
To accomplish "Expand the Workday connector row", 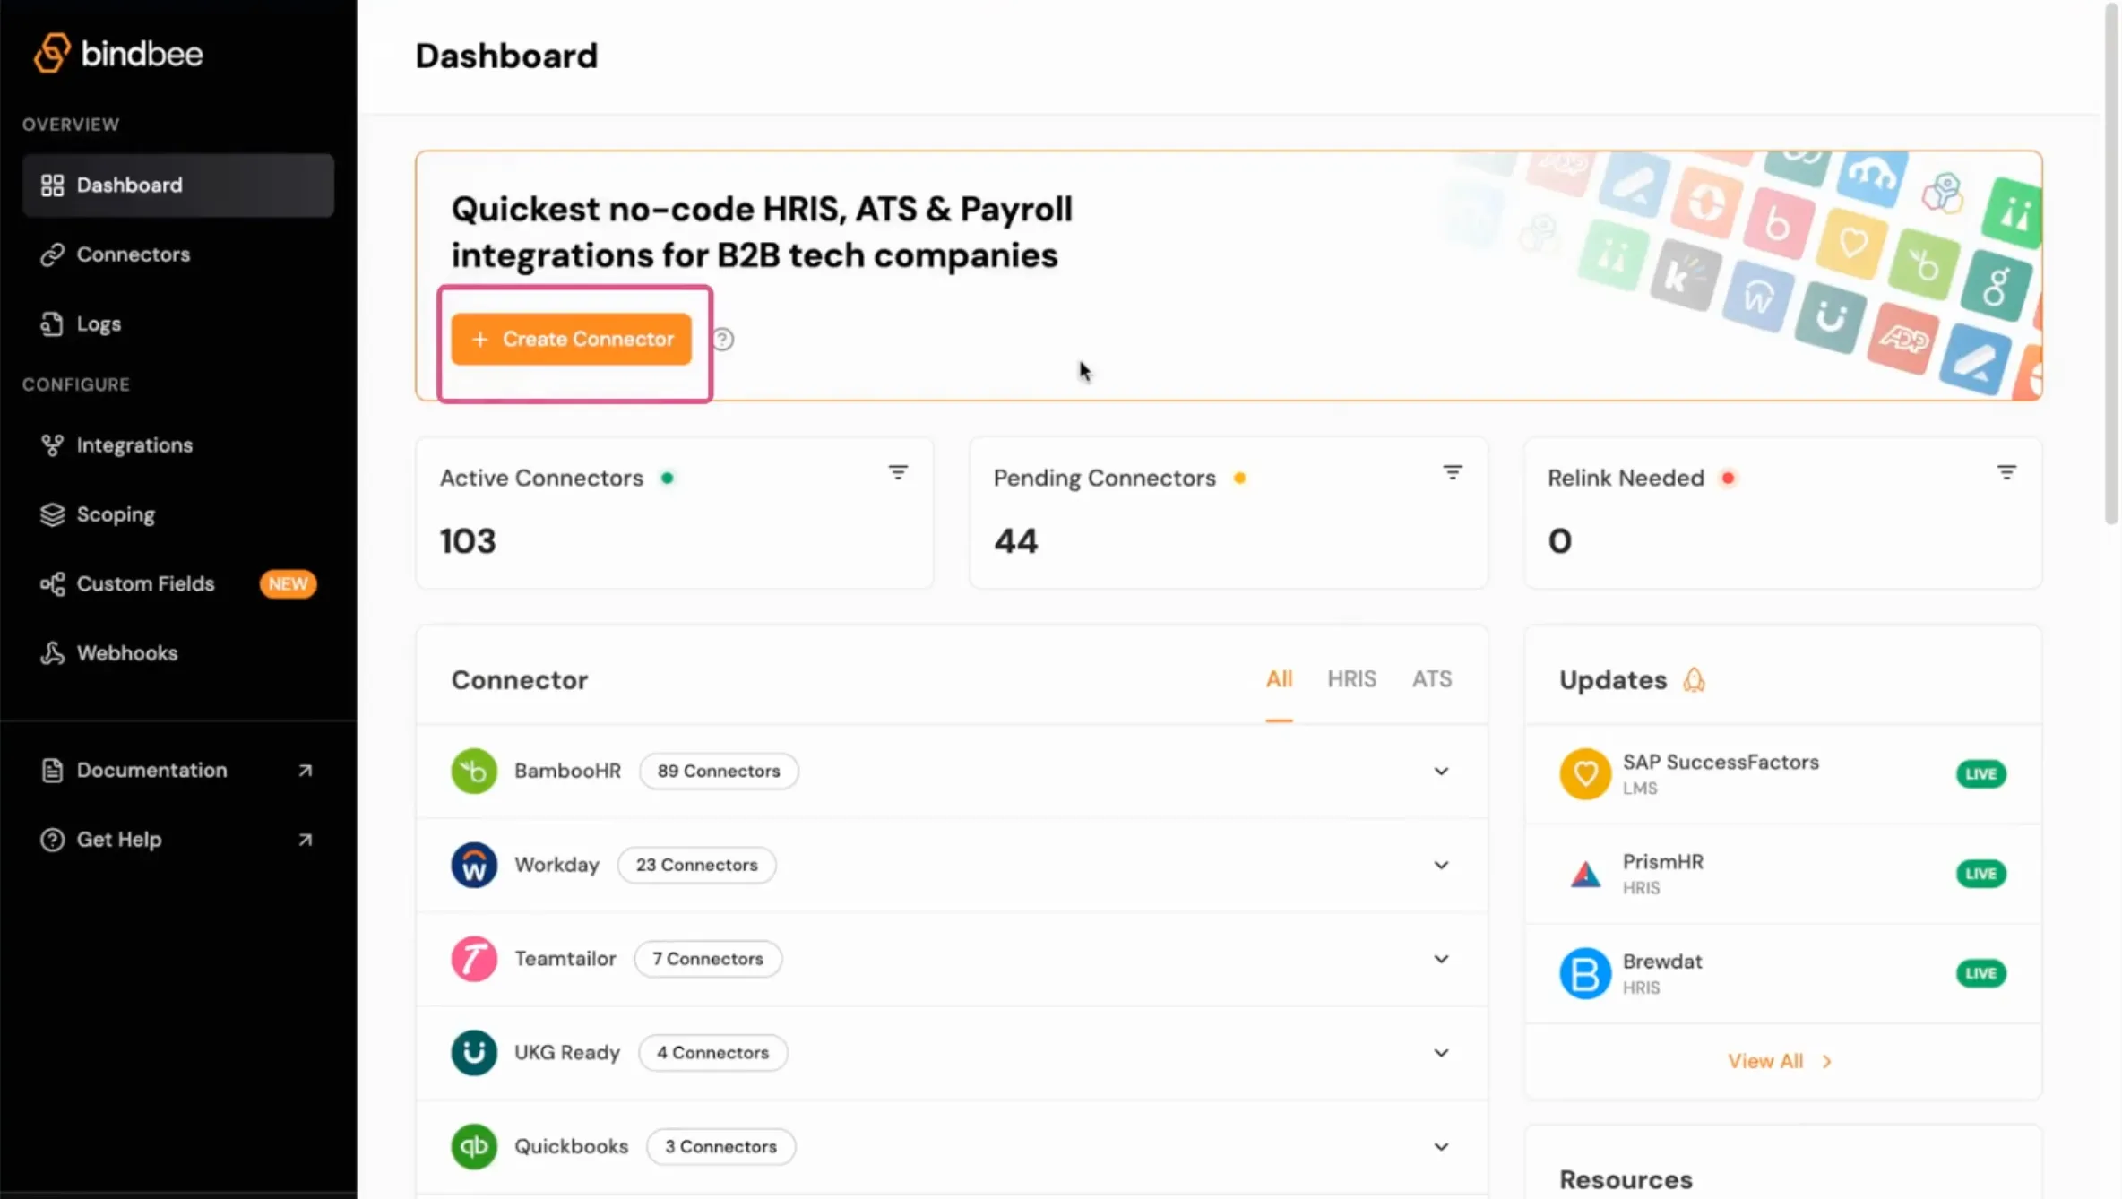I will [1441, 866].
